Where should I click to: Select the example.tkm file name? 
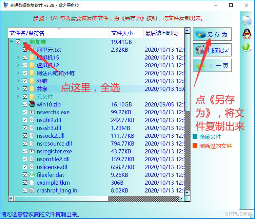[53, 183]
